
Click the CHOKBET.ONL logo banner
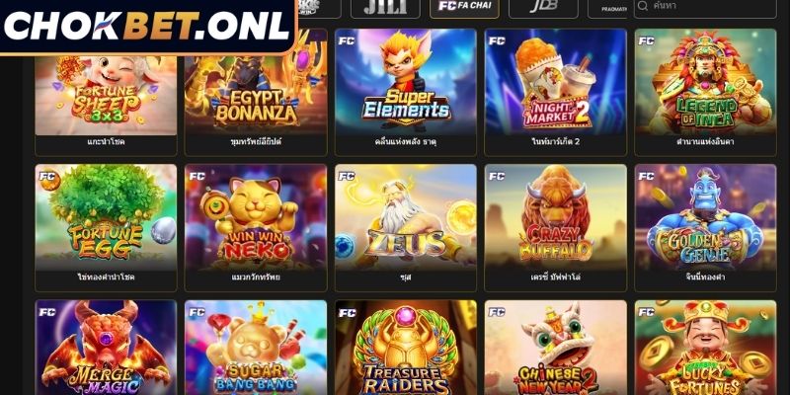[148, 27]
